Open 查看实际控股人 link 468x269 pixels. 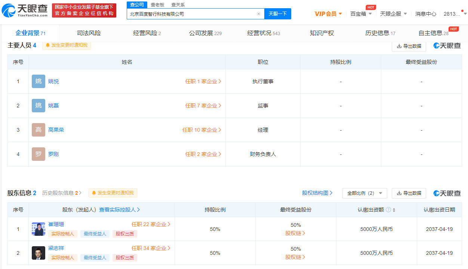120,210
